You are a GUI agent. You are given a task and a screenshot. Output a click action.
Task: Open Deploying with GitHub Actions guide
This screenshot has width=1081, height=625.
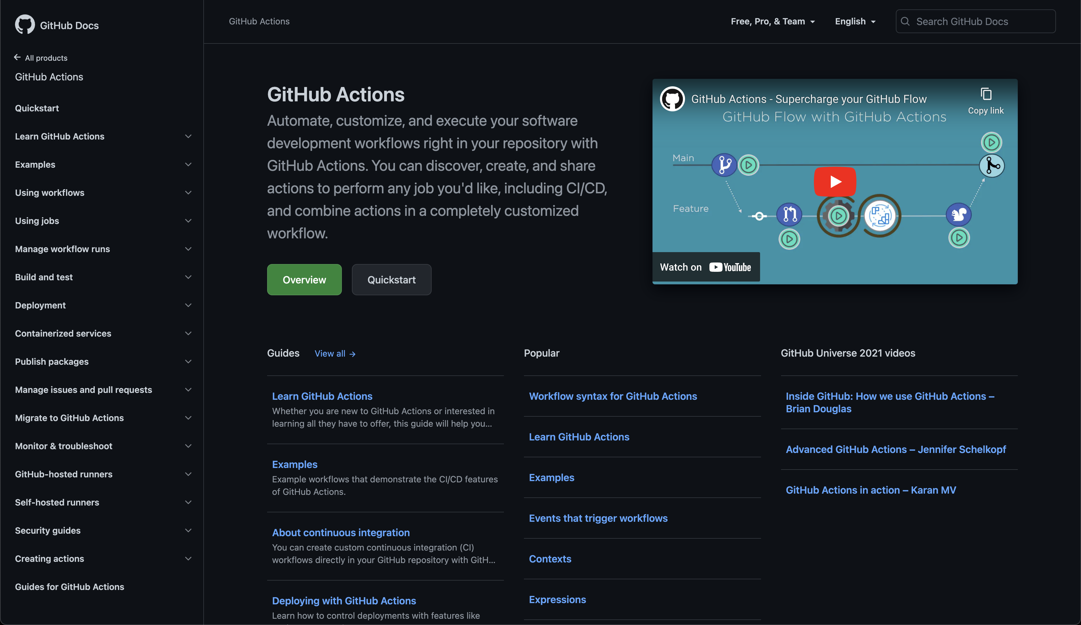[344, 601]
